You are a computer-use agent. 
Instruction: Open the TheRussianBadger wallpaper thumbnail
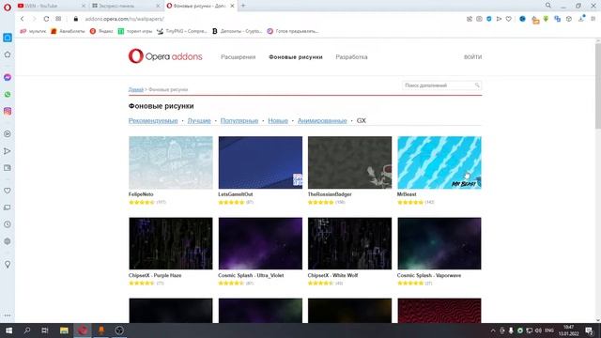[x=349, y=162]
